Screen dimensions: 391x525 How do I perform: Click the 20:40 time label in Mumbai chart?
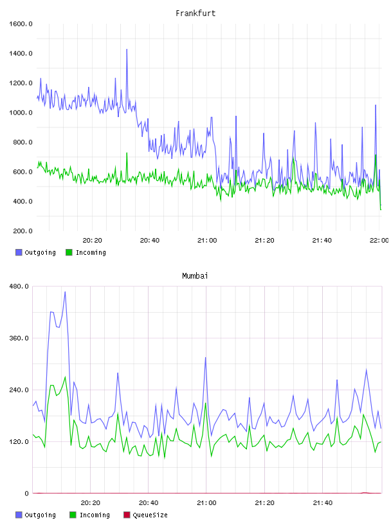pyautogui.click(x=149, y=503)
